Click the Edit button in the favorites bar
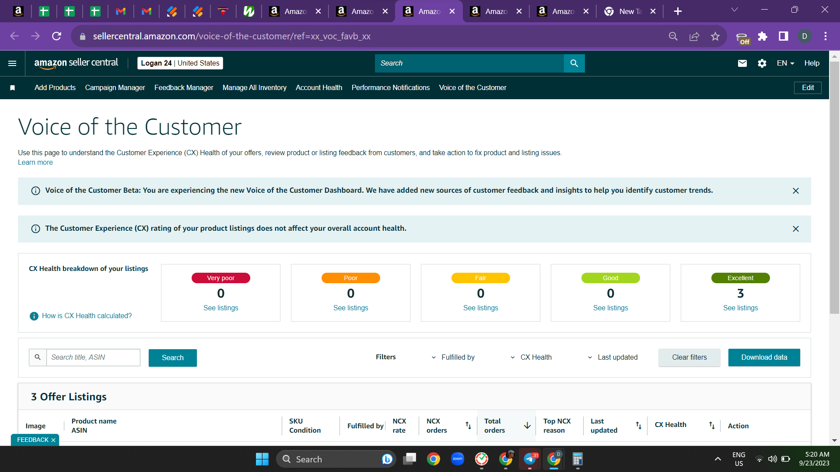 pos(808,88)
